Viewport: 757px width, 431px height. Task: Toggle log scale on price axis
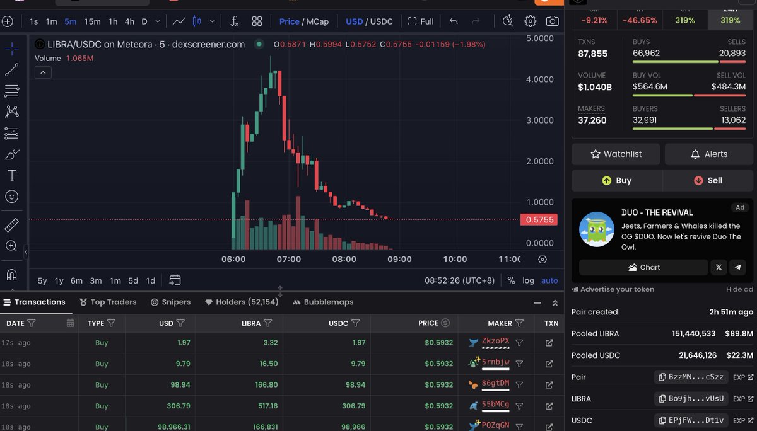pyautogui.click(x=528, y=280)
